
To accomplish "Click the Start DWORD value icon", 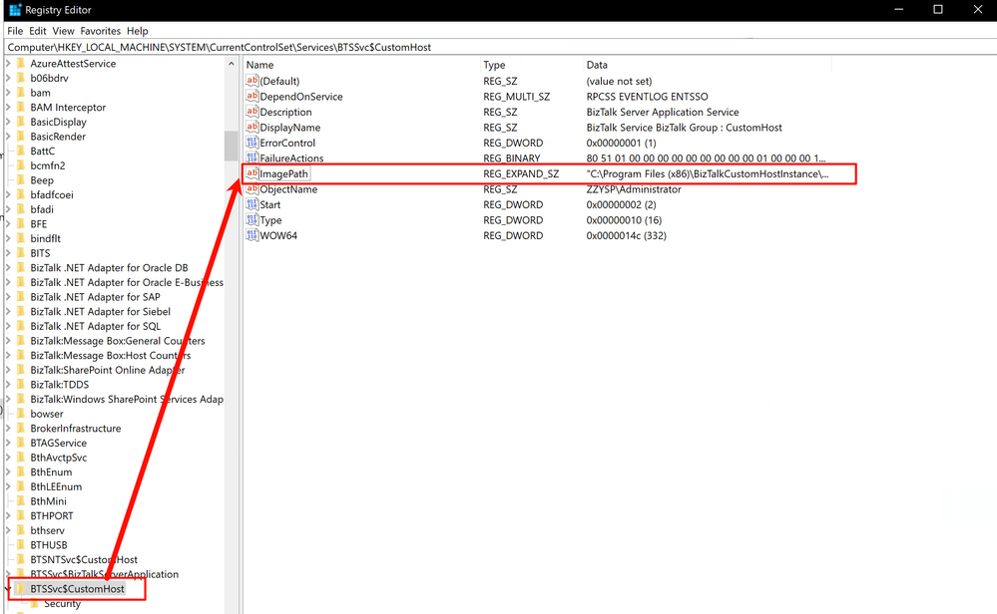I will click(251, 204).
